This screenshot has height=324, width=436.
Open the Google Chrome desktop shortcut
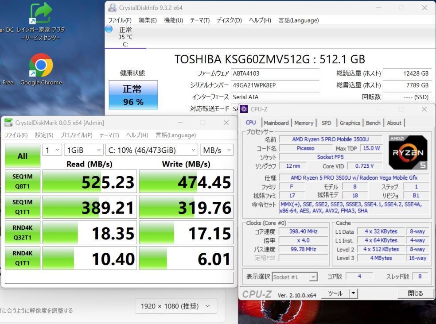coord(41,69)
